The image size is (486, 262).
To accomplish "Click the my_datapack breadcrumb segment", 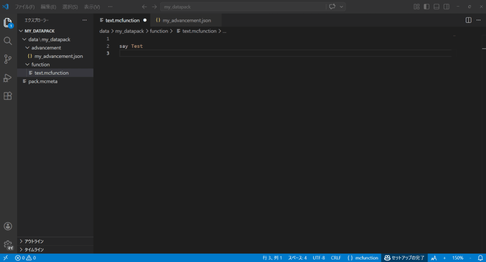I will coord(129,31).
